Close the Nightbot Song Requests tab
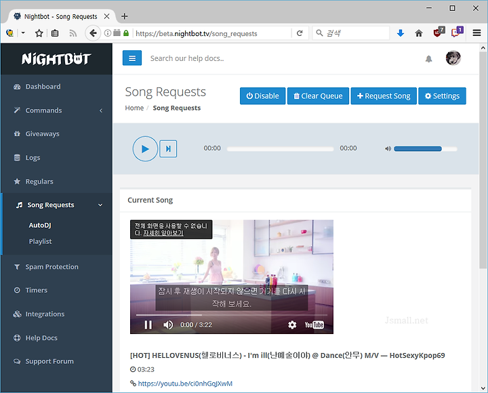 [x=106, y=16]
